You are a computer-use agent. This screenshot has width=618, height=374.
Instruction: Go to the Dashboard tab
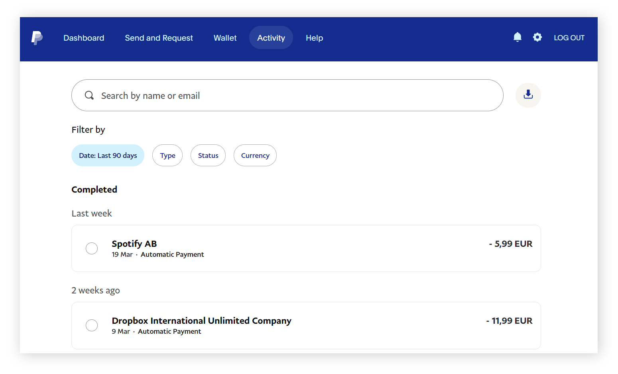(x=84, y=38)
